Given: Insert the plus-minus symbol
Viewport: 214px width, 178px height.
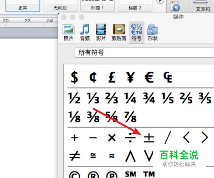Looking at the screenshot, I should tap(149, 138).
